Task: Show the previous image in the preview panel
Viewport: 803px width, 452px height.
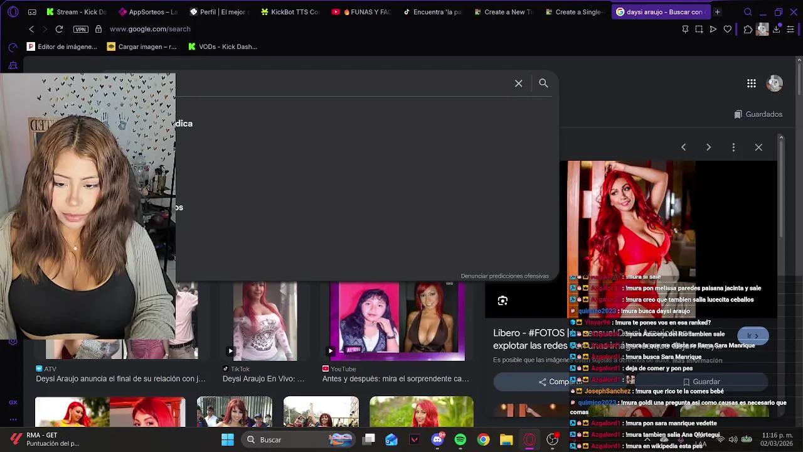Action: (683, 147)
